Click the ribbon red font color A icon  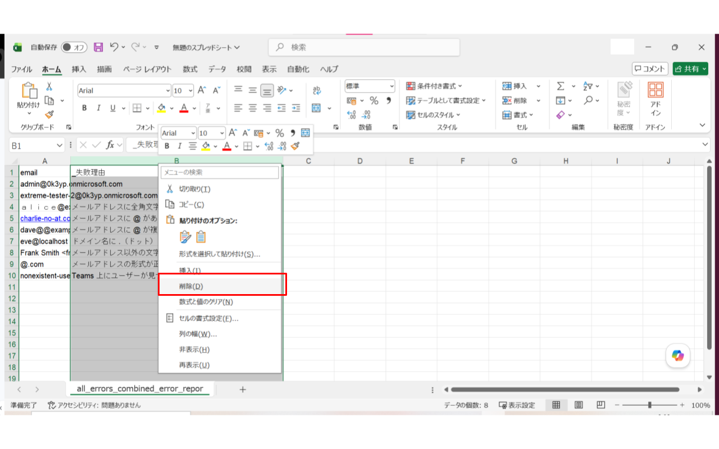point(184,108)
